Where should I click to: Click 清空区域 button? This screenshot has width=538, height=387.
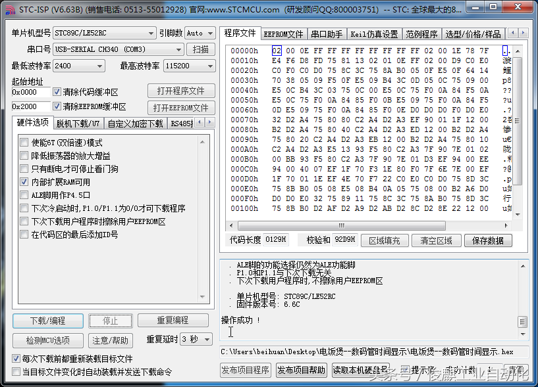[436, 240]
